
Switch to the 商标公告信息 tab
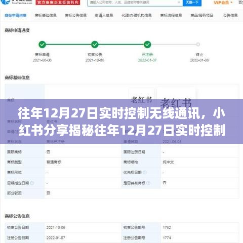pos(75,16)
